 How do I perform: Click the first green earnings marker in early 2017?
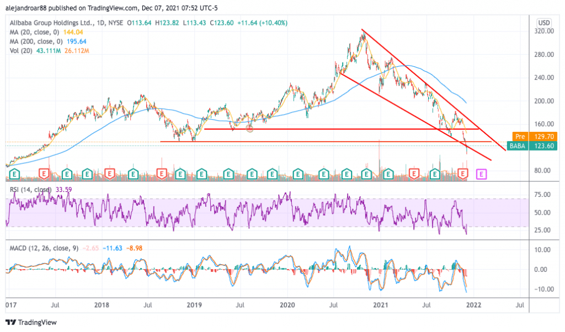14,174
